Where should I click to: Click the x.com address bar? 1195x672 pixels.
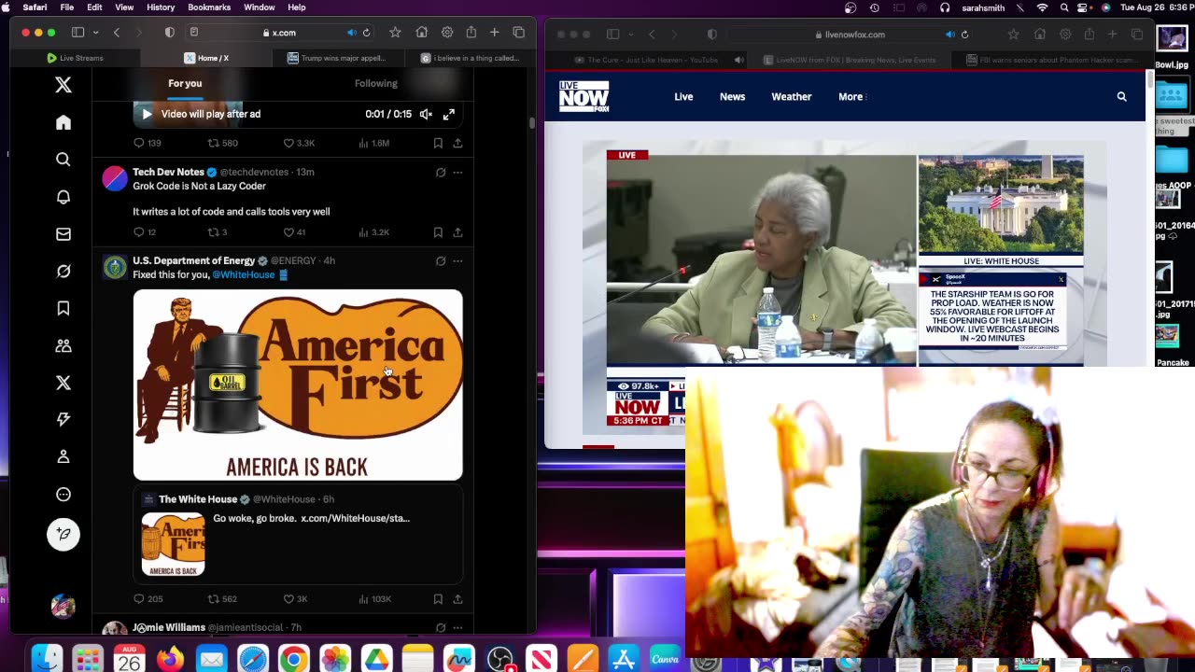click(x=277, y=33)
